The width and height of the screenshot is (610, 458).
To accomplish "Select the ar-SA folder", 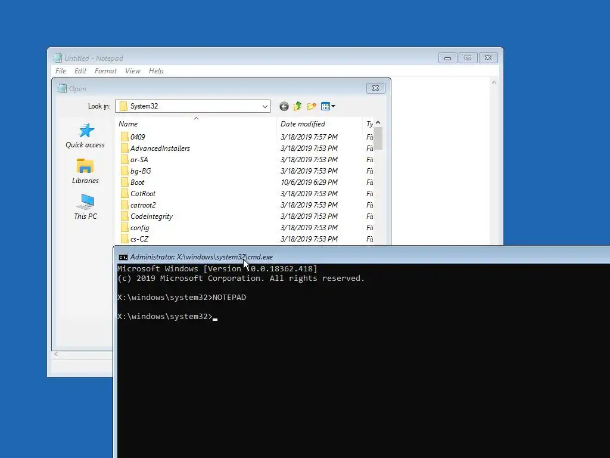I will pyautogui.click(x=139, y=159).
